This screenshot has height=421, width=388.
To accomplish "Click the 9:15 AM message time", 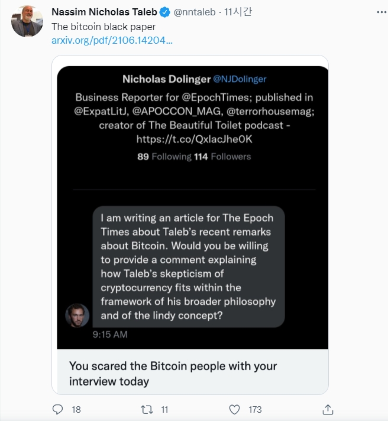I will coord(110,335).
